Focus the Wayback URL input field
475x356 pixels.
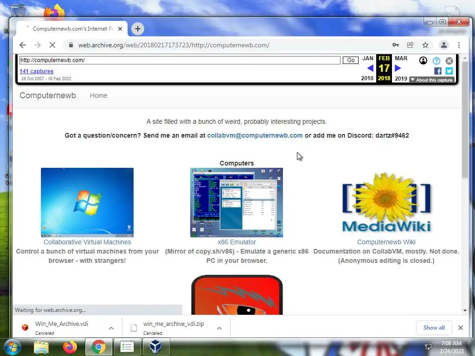(180, 60)
